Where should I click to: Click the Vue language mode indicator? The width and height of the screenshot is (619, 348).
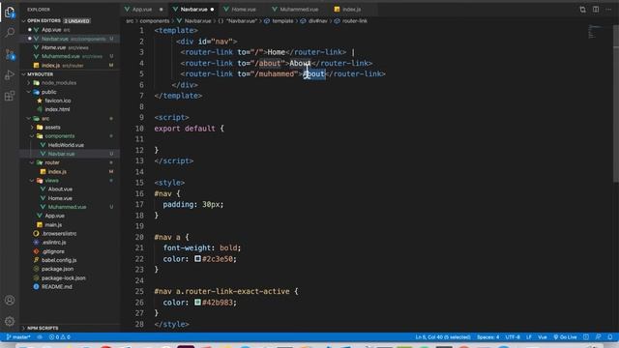543,337
